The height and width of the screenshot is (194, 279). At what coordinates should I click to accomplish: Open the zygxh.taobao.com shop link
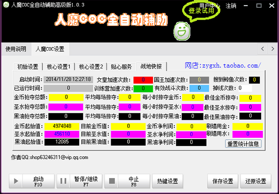pos(223,66)
